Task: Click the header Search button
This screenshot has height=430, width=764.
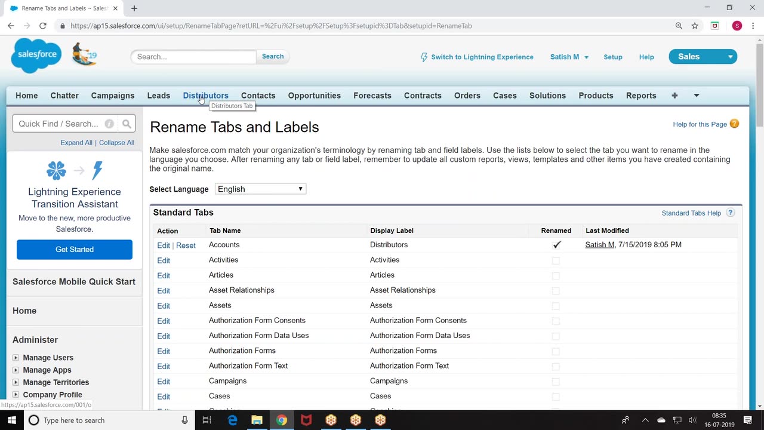Action: [x=273, y=56]
